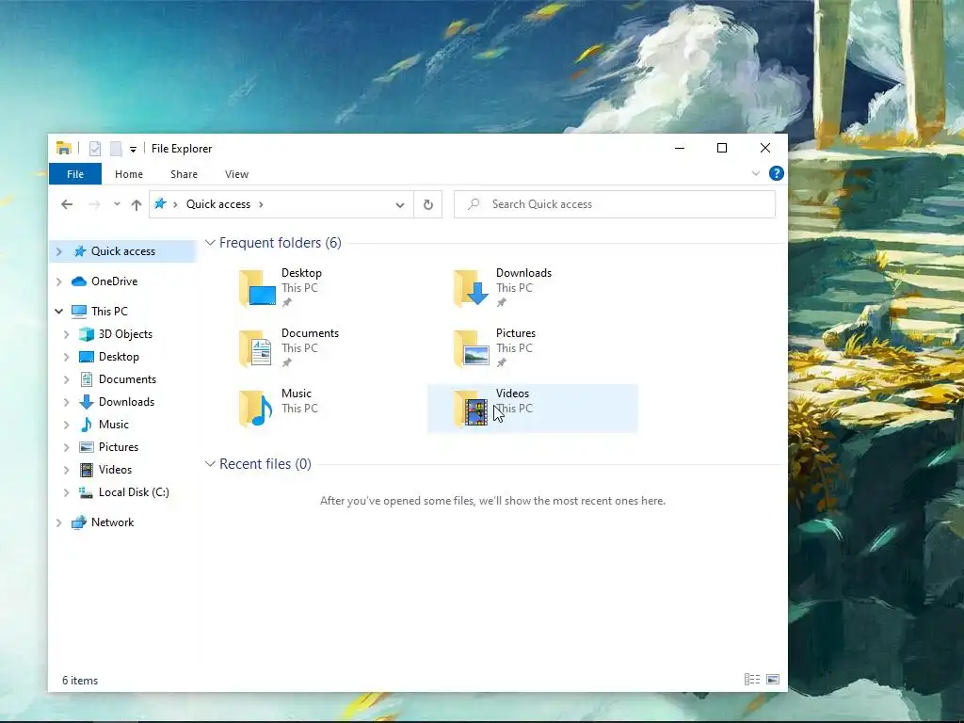This screenshot has width=964, height=723.
Task: Switch to large icons view in status bar
Action: (773, 680)
